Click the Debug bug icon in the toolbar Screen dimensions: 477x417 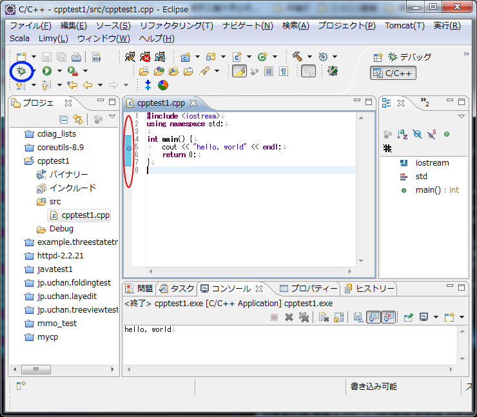coord(21,70)
